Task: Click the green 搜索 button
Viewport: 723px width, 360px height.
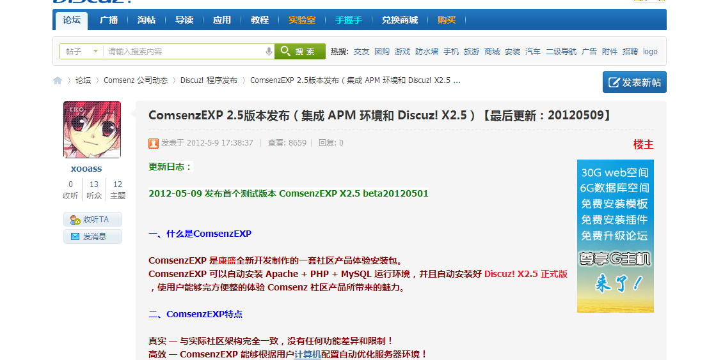Action: (300, 52)
